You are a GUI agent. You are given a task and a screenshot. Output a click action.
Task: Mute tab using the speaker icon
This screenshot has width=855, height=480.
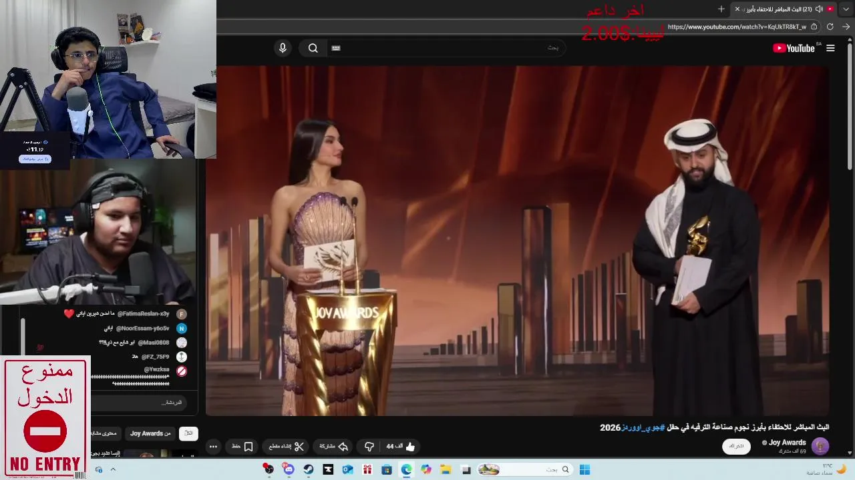[819, 9]
